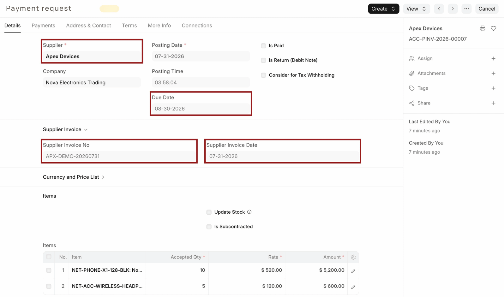Click document ID ACC-PINV-2026-00007
The image size is (504, 297).
(x=438, y=39)
